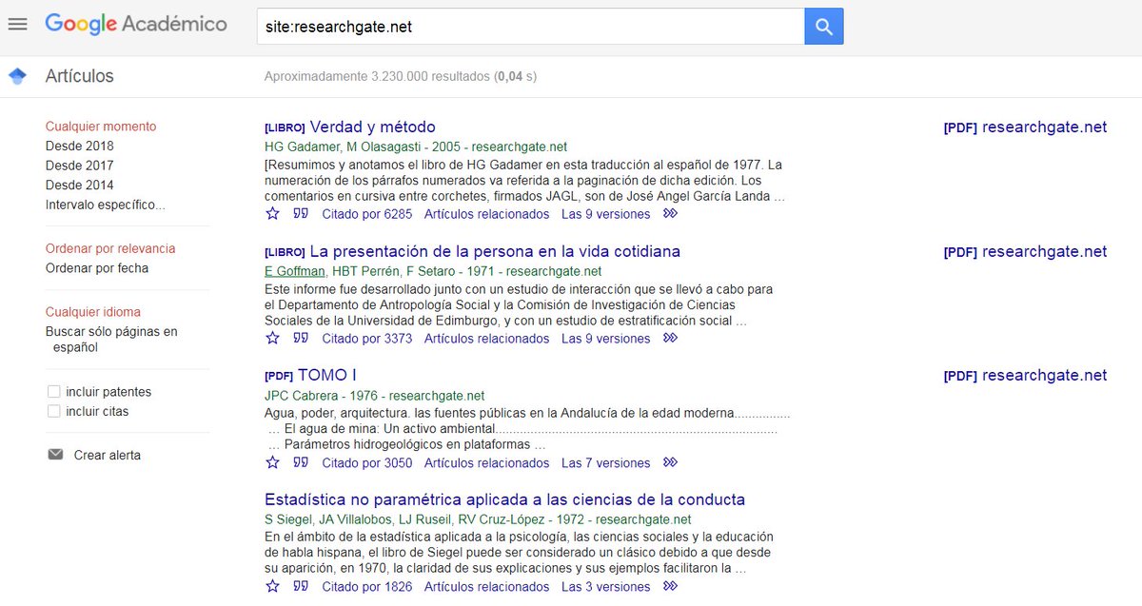Image resolution: width=1142 pixels, height=606 pixels.
Task: Choose 'Buscar sólo páginas en español'
Action: click(x=111, y=340)
